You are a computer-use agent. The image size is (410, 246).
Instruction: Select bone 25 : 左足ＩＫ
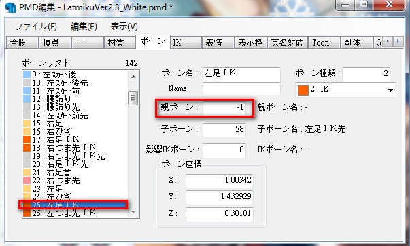coord(75,205)
